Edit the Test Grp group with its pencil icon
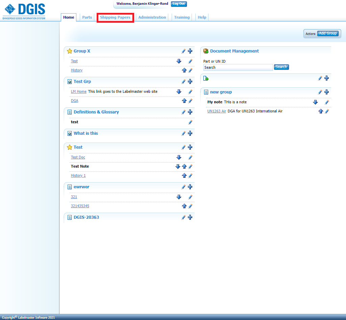Screen dimensions: 346x320 183,82
